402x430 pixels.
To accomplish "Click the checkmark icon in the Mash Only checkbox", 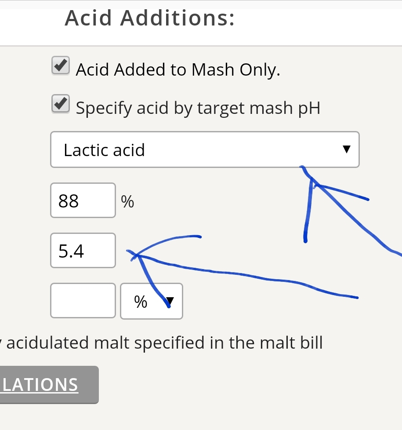I will pos(61,65).
